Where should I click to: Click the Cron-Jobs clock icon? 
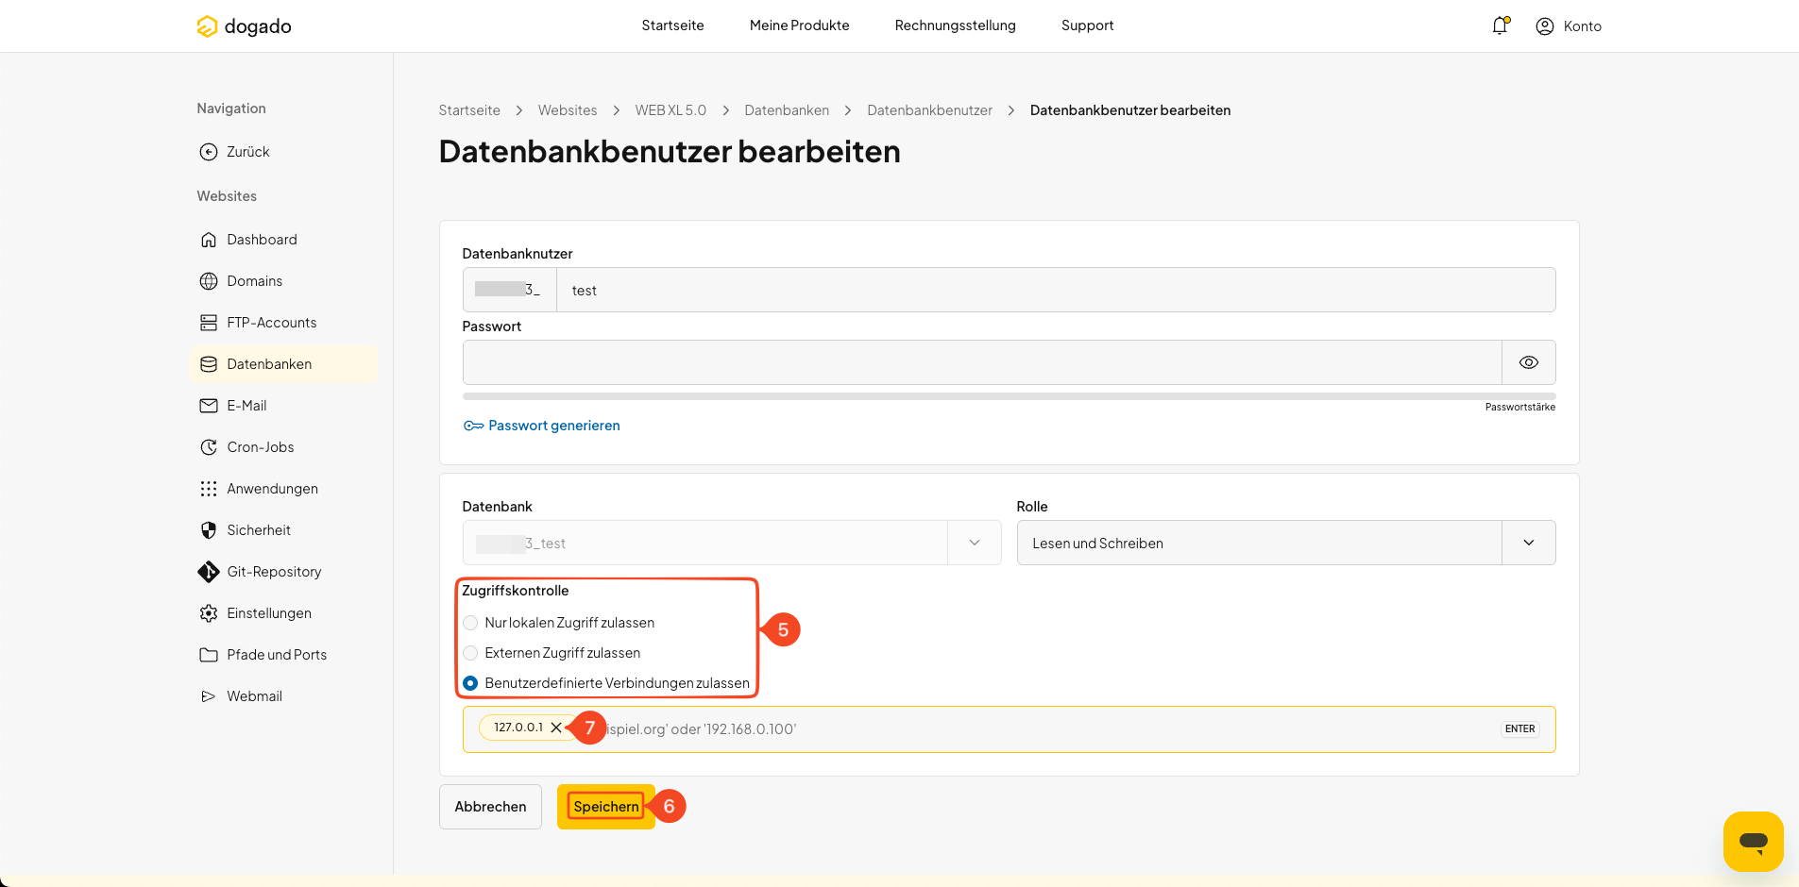pos(209,447)
